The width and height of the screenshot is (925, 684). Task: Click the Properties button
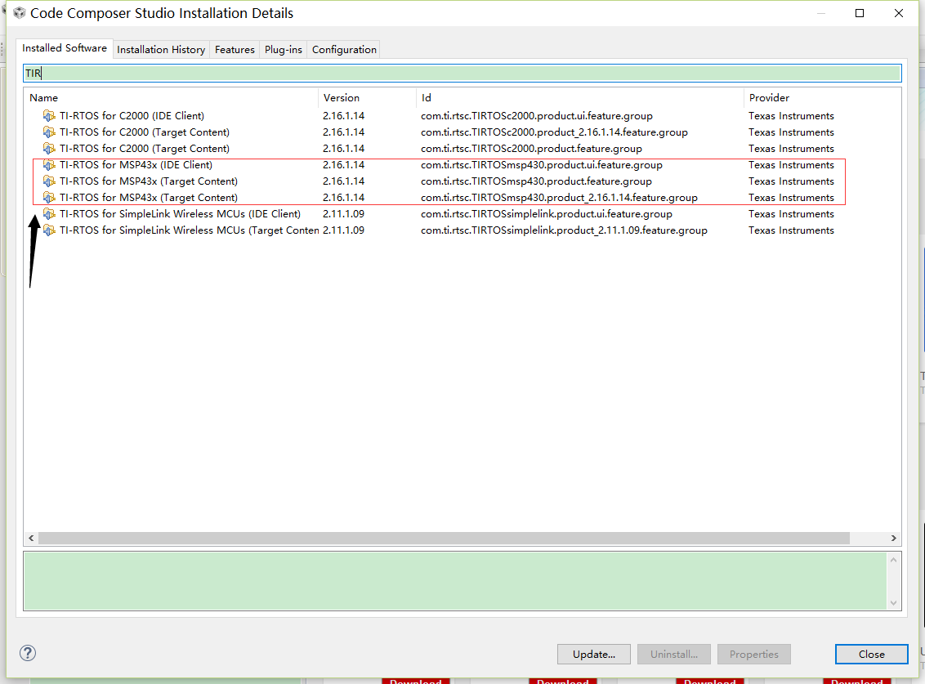[754, 654]
